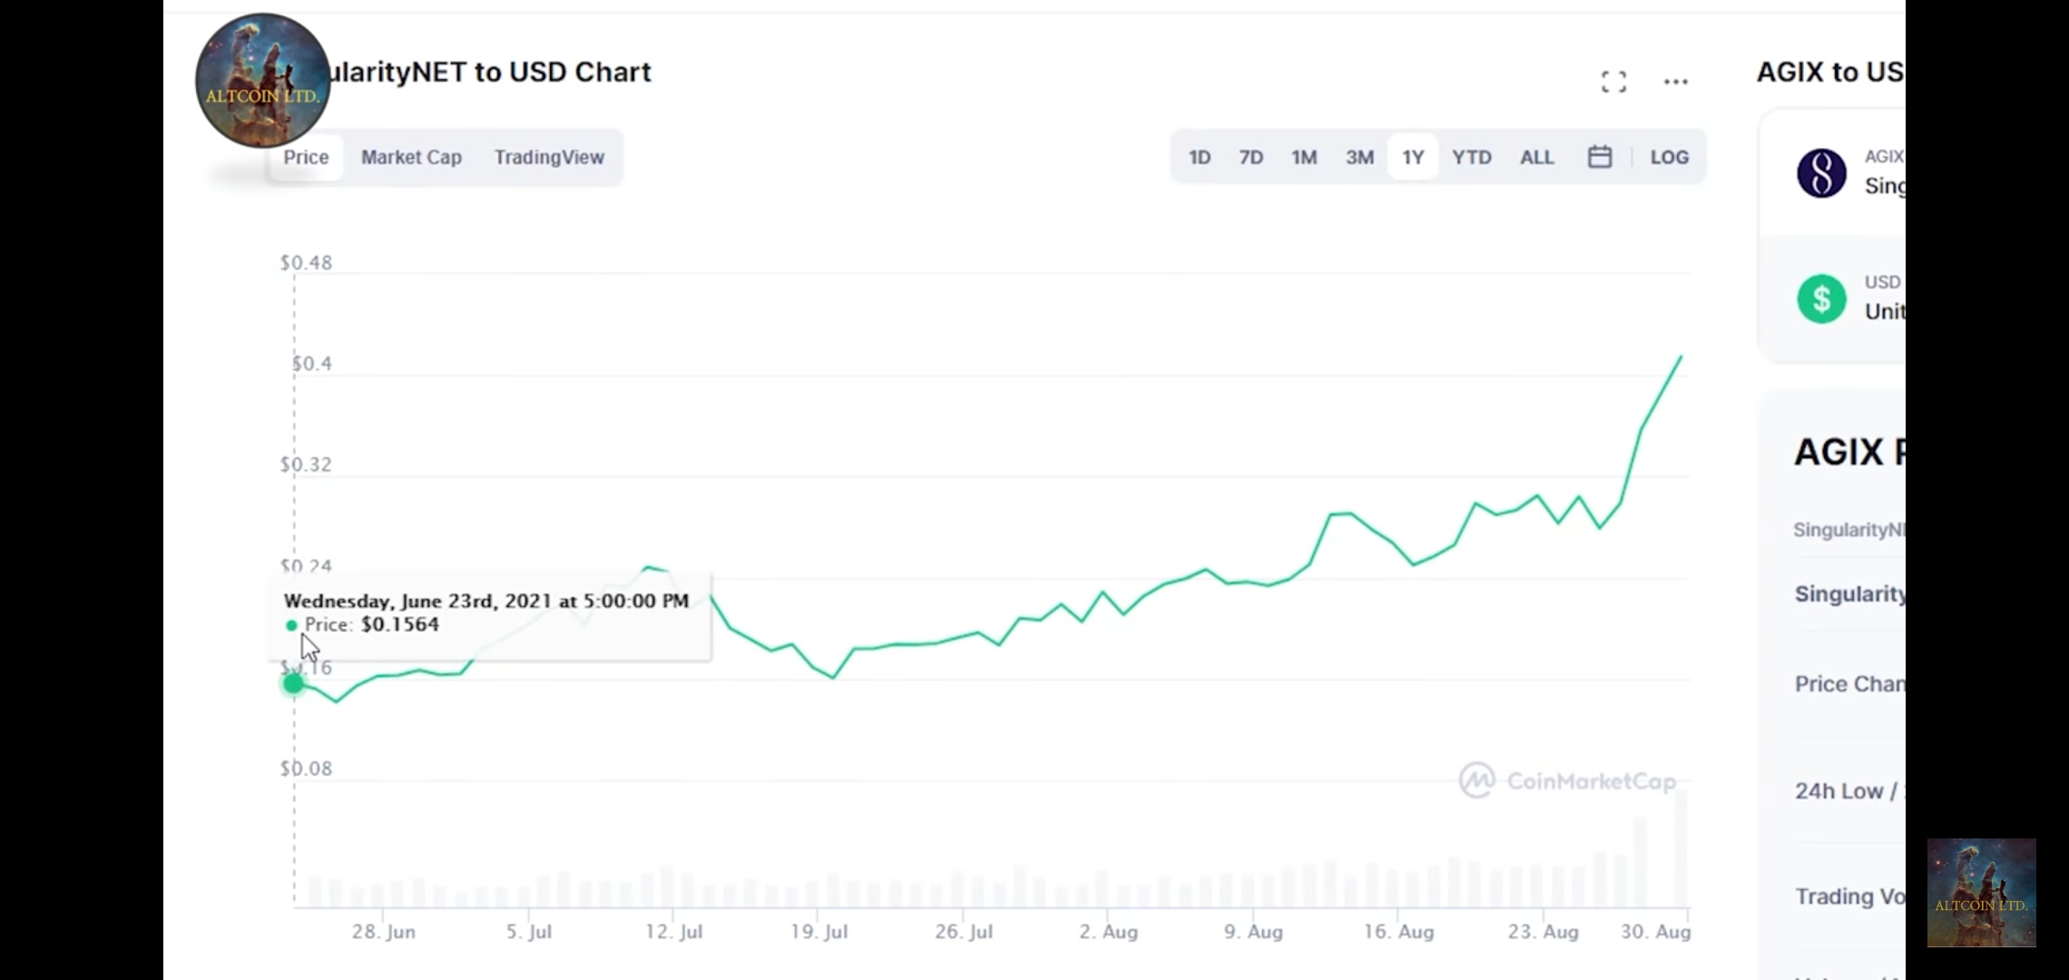Screen dimensions: 2069x980
Task: Open the fullscreen chart icon
Action: point(1613,82)
